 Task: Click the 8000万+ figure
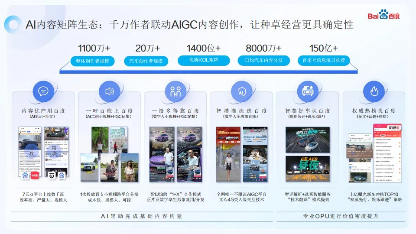click(263, 48)
